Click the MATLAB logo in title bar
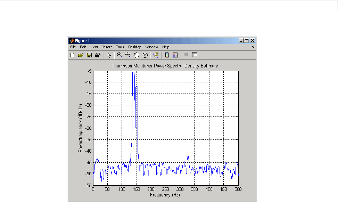Image resolution: width=338 pixels, height=202 pixels. click(72, 41)
